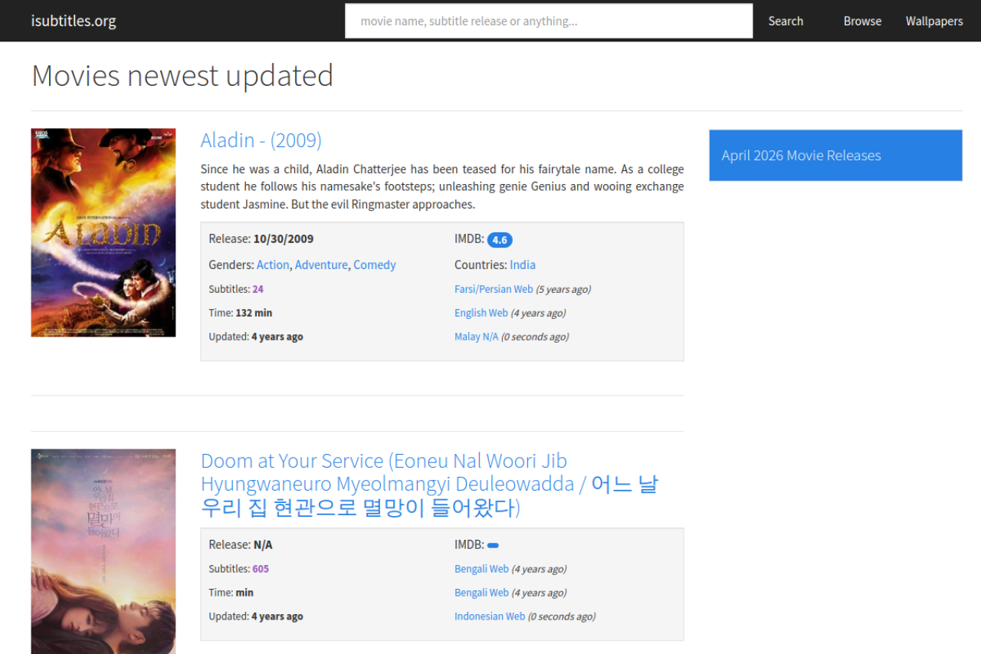This screenshot has height=654, width=981.
Task: Open the English Web subtitle for Aladin
Action: (x=481, y=313)
